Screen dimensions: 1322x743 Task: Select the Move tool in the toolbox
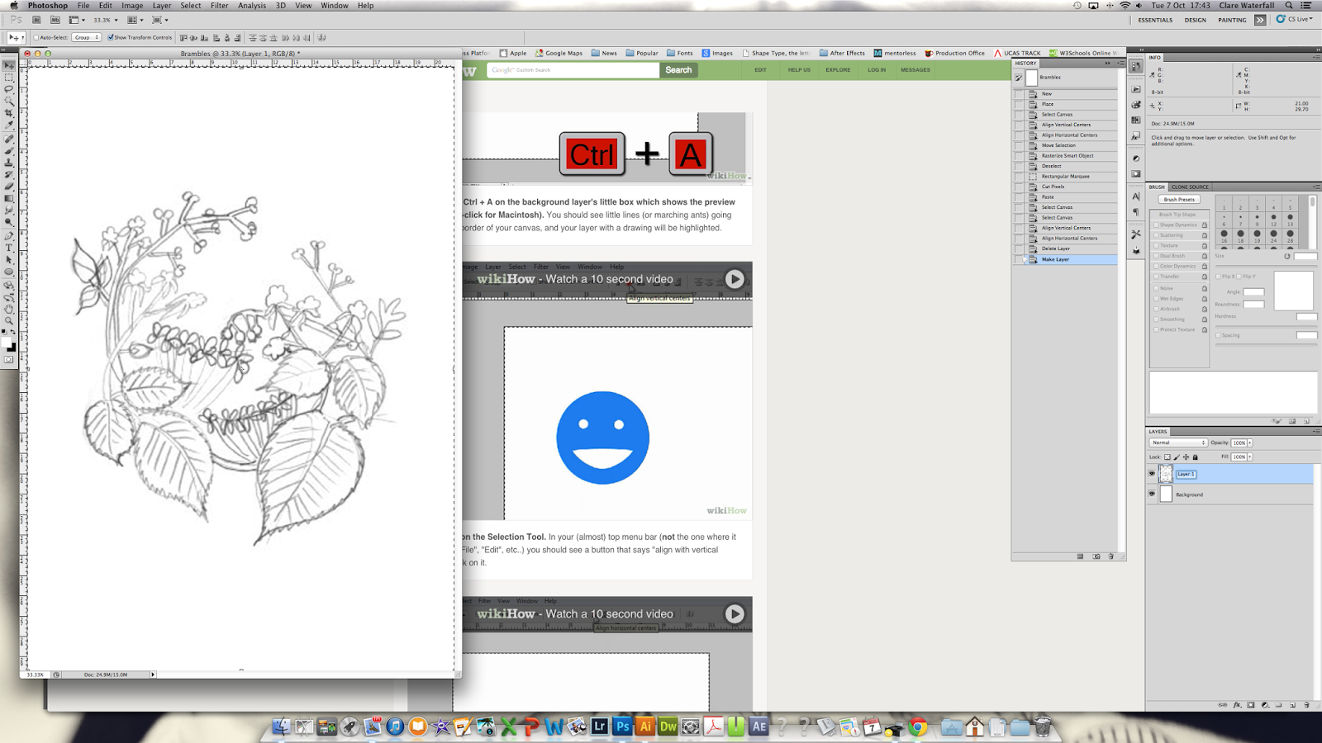[9, 65]
